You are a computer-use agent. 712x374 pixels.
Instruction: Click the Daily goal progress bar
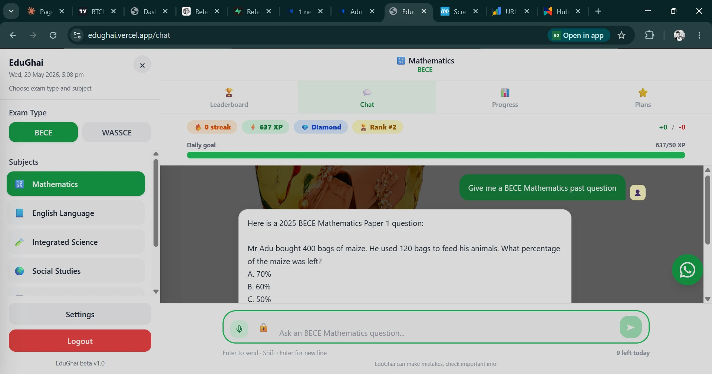coord(436,155)
